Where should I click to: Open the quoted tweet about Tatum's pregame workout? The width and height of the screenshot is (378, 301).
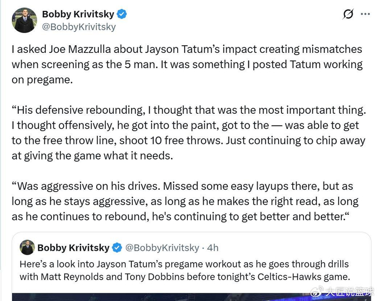[184, 270]
